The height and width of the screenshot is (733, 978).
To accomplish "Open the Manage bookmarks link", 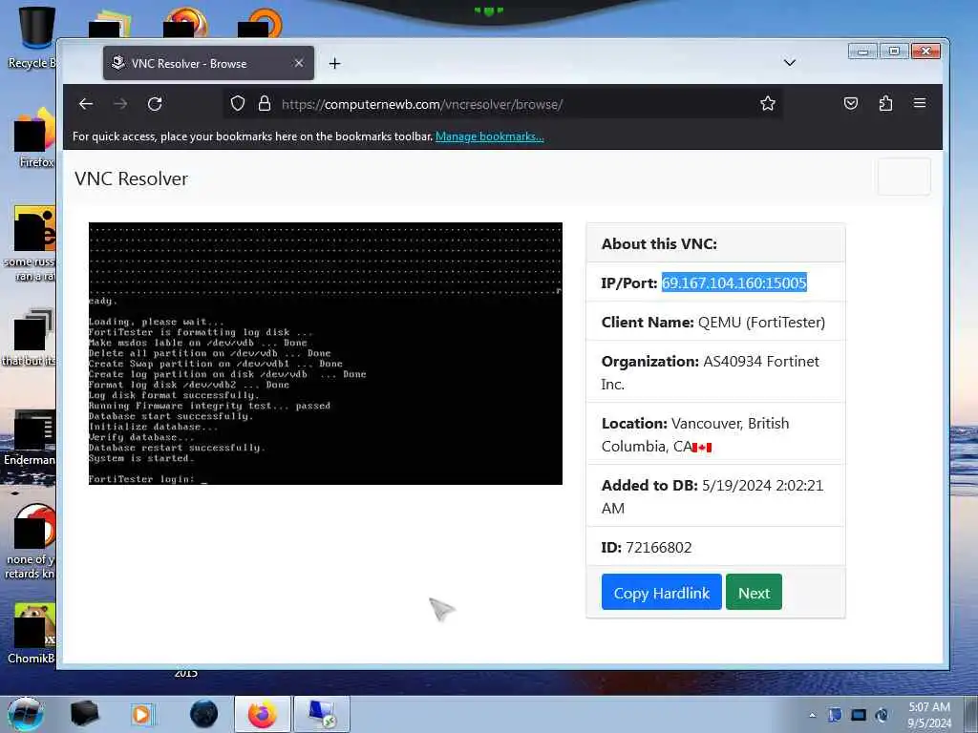I will click(490, 136).
